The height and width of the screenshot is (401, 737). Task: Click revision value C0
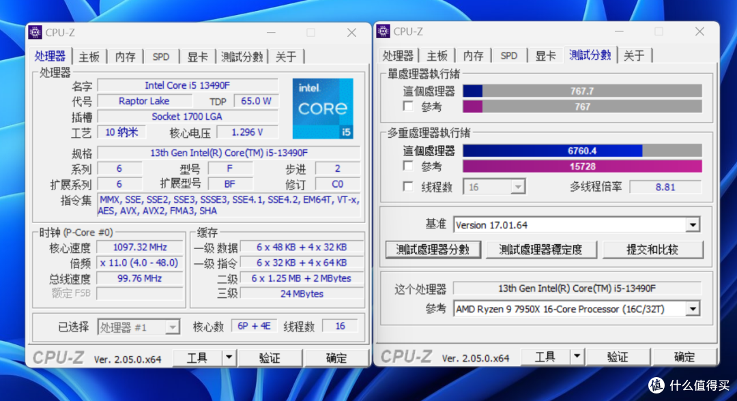338,184
